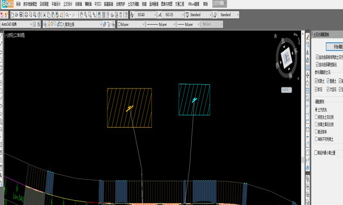
Task: Click the Undo arrow icon
Action: (x=67, y=15)
